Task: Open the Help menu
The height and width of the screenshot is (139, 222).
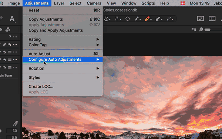Action: tap(165, 3)
